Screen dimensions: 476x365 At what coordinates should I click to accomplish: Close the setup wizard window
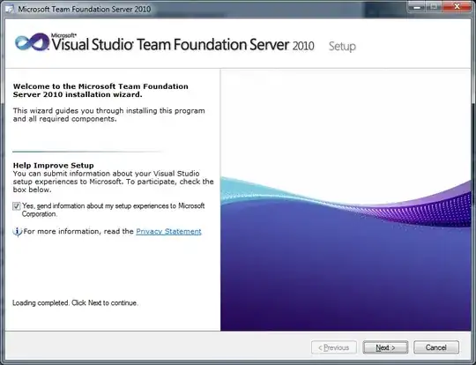pos(457,7)
